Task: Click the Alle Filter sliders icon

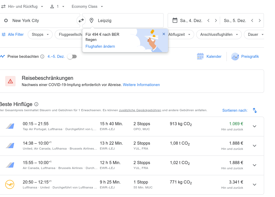Action: click(4, 34)
